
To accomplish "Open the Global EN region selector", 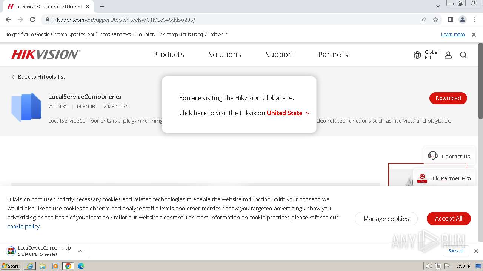I will (x=426, y=55).
